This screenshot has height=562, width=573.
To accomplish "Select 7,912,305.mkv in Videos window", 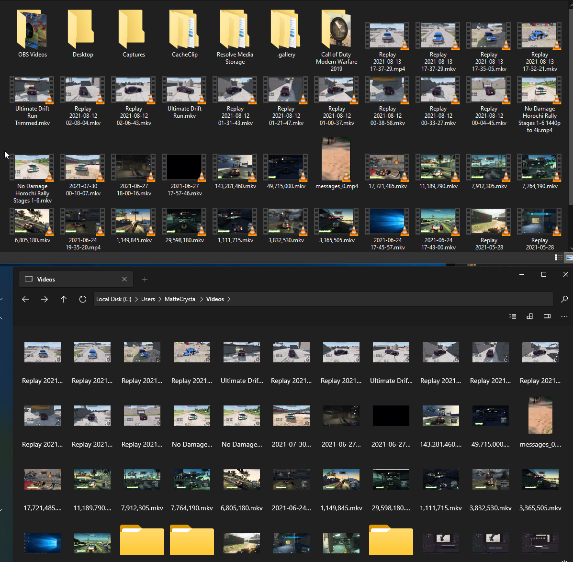I will [142, 490].
